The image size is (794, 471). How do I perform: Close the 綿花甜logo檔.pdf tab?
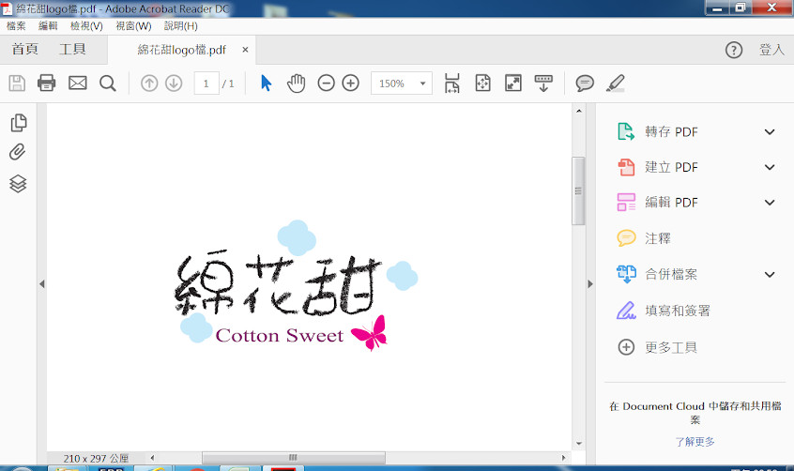pyautogui.click(x=245, y=50)
